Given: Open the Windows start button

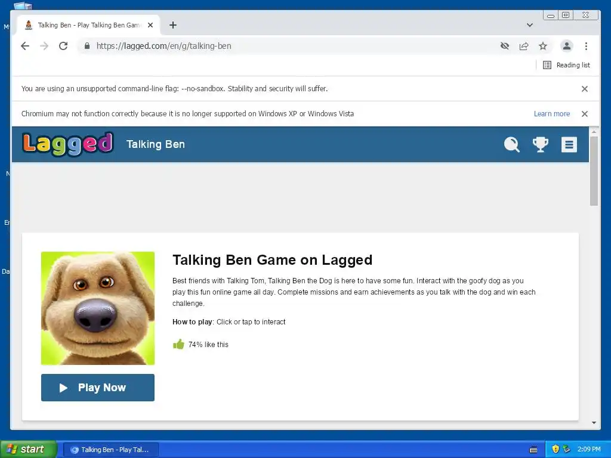Looking at the screenshot, I should point(29,450).
